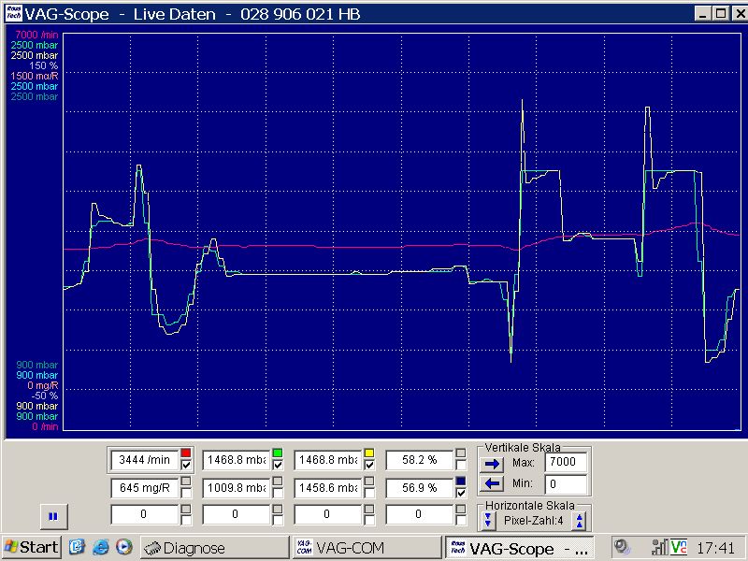Enable the 1009.8 mbar trace checkbox
This screenshot has width=748, height=561.
(278, 493)
